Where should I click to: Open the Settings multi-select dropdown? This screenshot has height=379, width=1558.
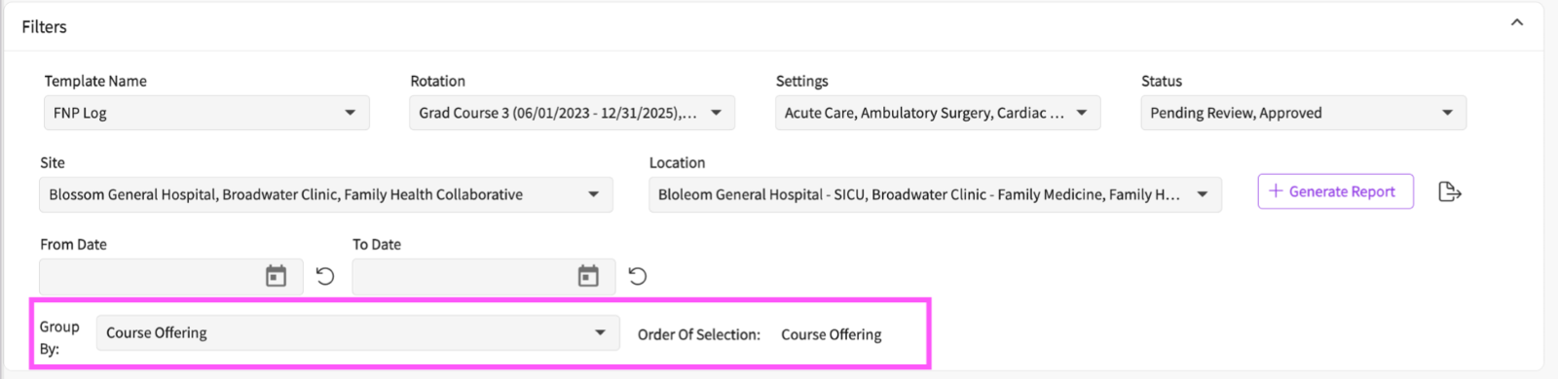(x=938, y=113)
